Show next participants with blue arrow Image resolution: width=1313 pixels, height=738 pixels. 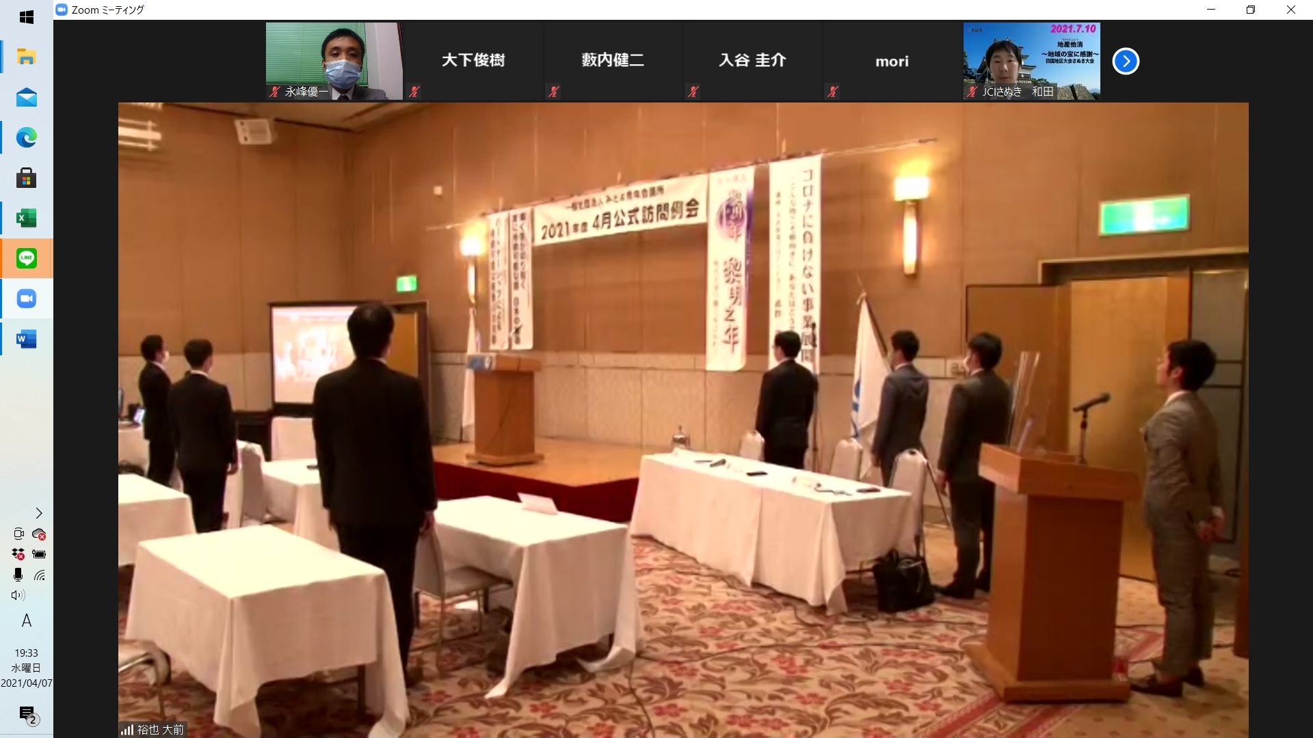1125,61
